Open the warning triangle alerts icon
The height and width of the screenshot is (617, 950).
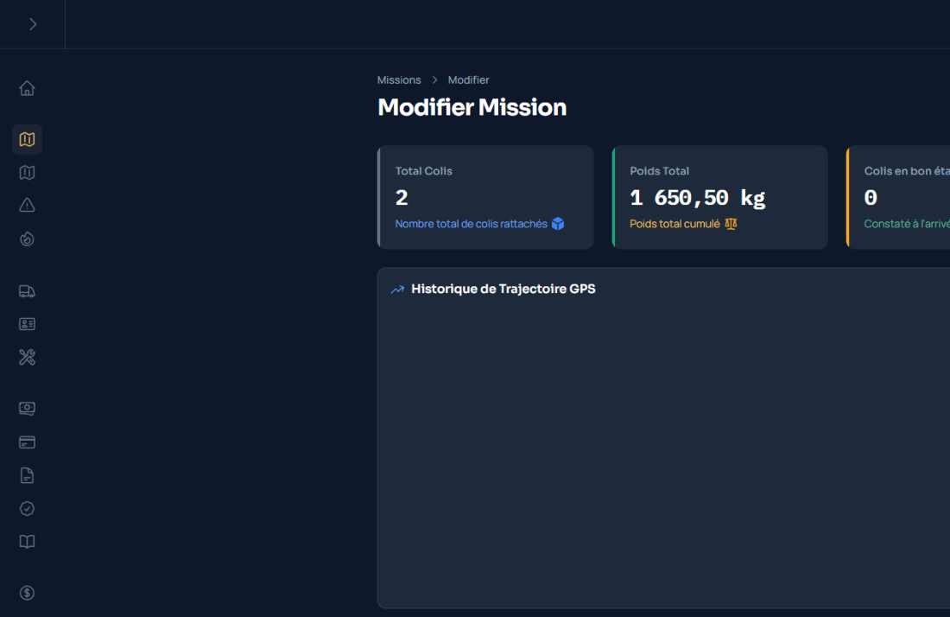[27, 206]
